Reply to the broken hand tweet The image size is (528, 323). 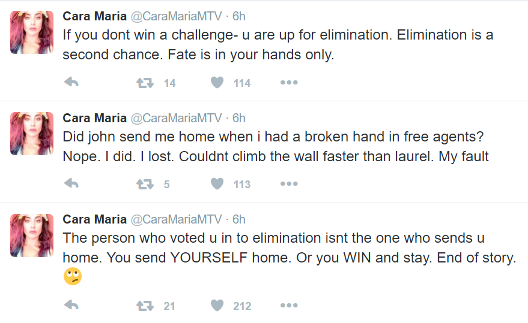pos(71,183)
